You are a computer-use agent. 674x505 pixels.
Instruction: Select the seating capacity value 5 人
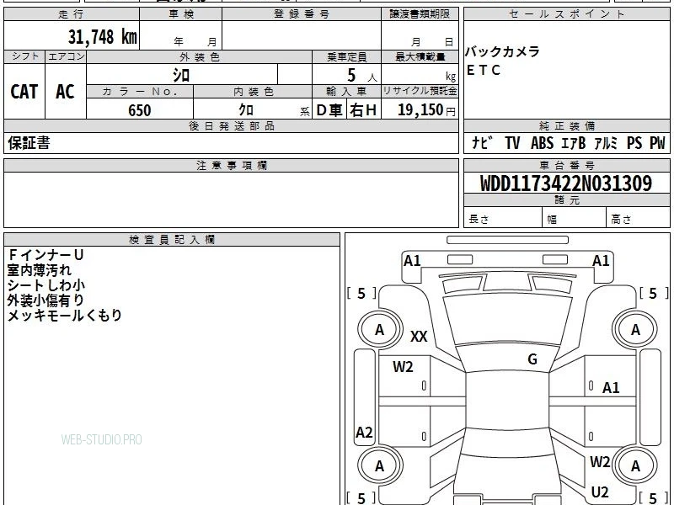361,76
